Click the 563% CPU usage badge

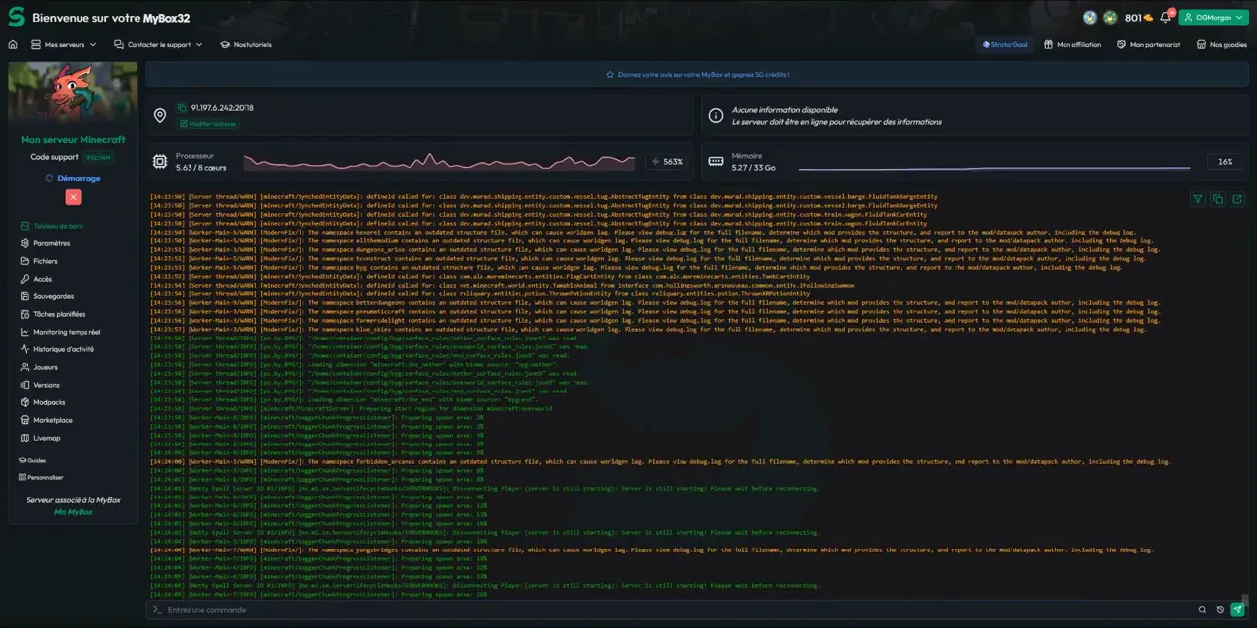point(667,162)
